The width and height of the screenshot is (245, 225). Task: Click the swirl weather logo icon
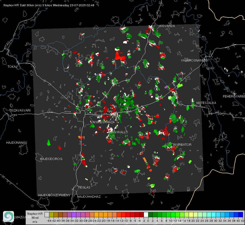click(x=9, y=216)
